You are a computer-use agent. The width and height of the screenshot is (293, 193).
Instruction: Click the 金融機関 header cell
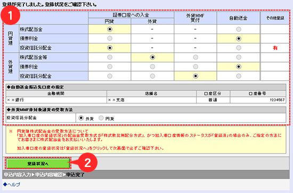56,94
